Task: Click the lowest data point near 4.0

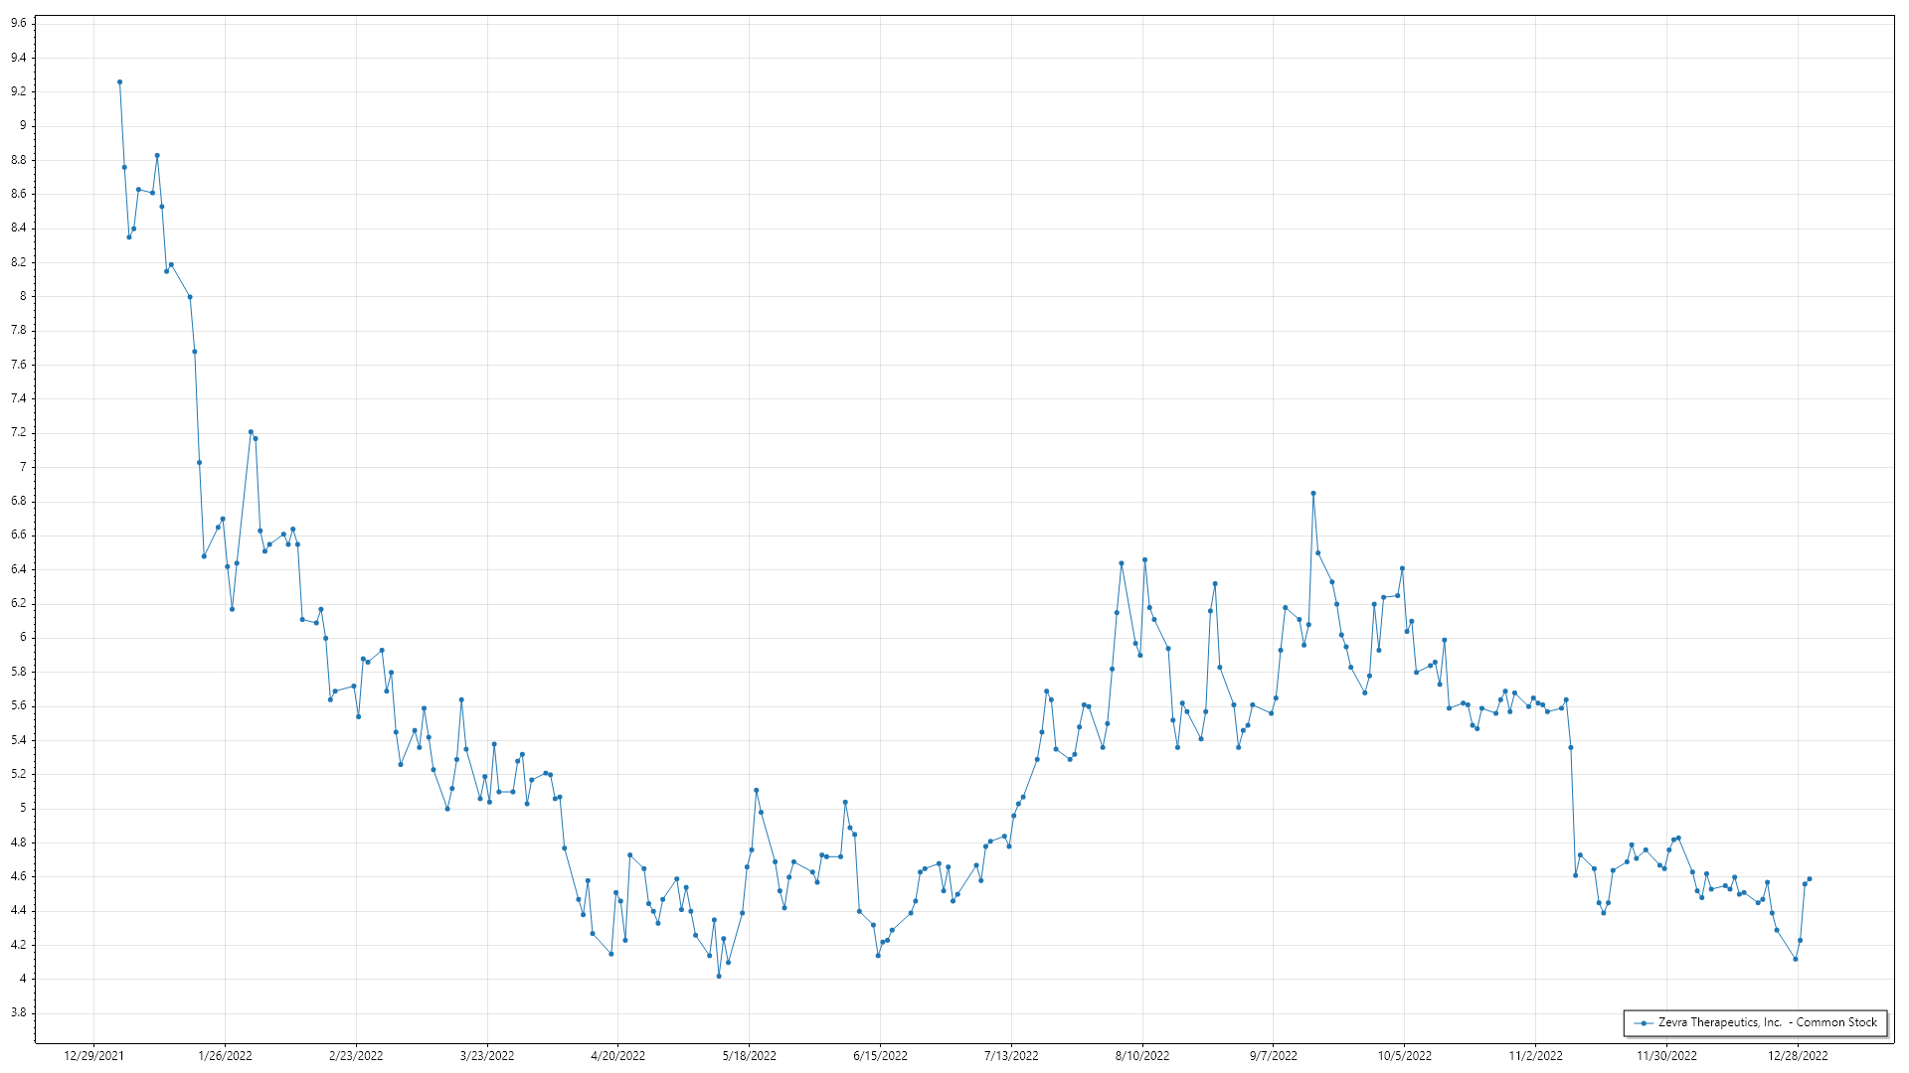Action: 719,976
